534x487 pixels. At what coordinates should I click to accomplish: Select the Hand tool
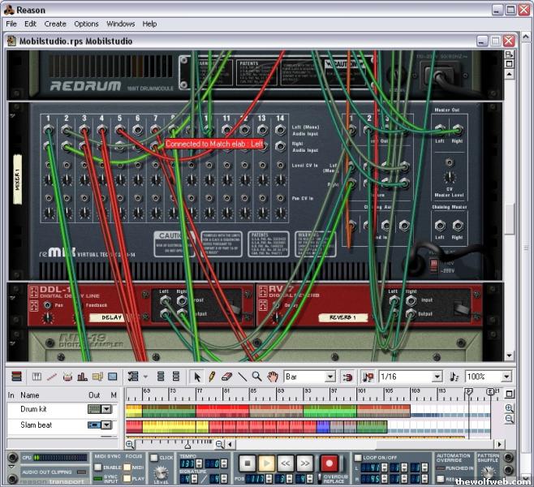[273, 377]
